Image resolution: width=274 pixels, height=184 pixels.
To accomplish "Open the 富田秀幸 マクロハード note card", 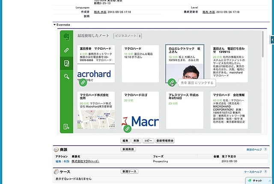I will click(96, 64).
